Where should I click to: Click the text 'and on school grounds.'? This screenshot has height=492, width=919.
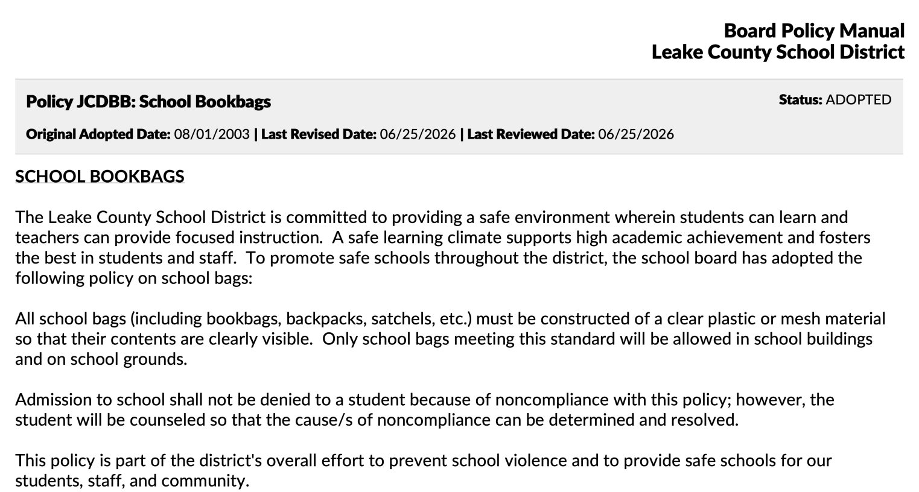coord(101,359)
